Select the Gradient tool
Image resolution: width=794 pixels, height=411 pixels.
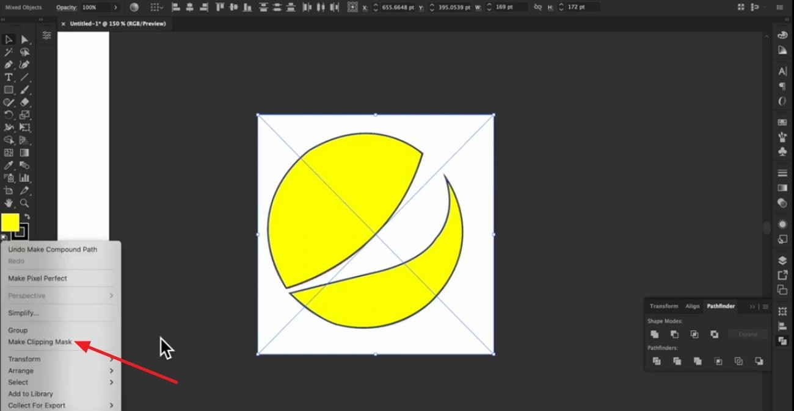[24, 152]
